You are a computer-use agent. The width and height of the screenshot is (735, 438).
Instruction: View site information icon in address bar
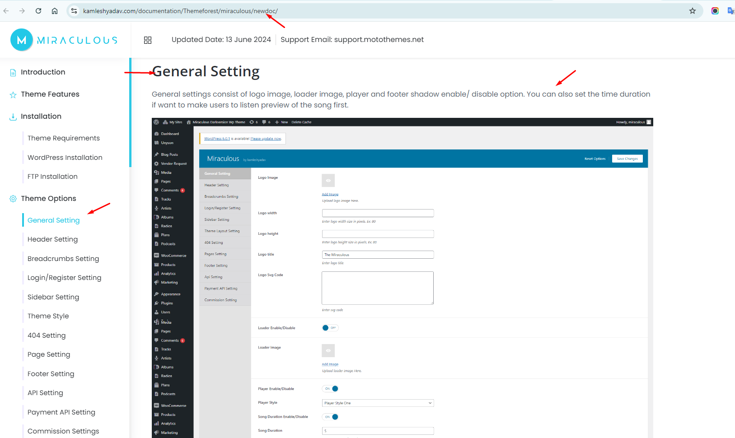coord(74,11)
